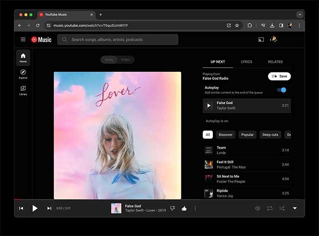Open the Explore sidebar section
This screenshot has width=319, height=236.
[x=23, y=74]
